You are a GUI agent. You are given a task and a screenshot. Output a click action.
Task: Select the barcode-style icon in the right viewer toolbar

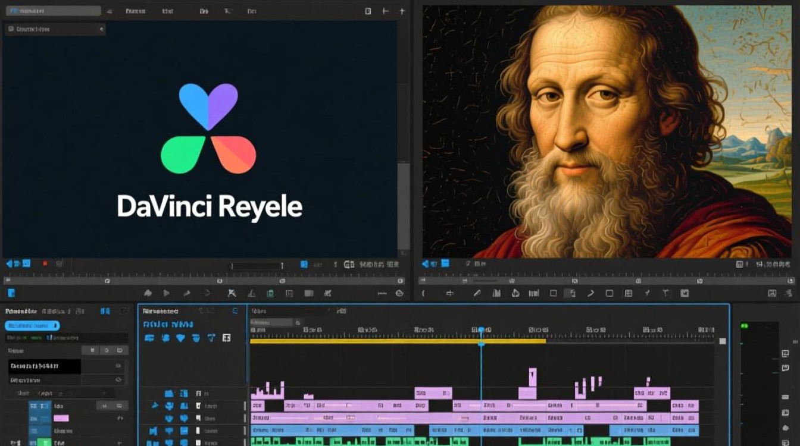coord(533,293)
